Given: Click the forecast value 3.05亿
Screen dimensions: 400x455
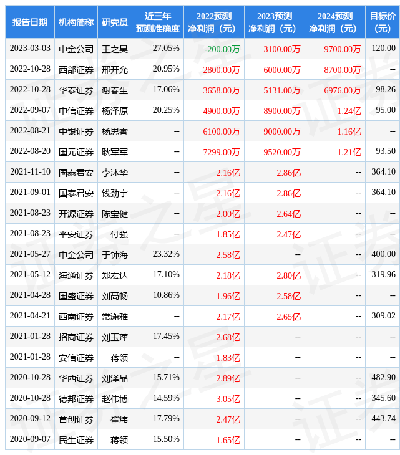Looking at the screenshot, I should click(228, 400).
